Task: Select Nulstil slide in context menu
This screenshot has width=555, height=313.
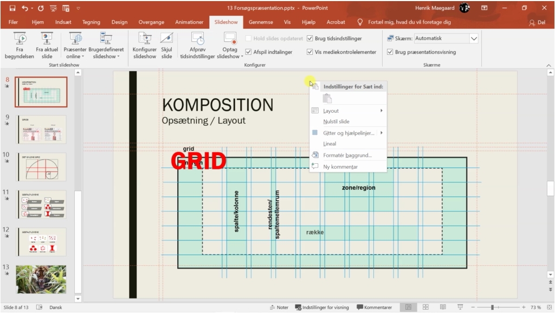Action: pyautogui.click(x=349, y=122)
